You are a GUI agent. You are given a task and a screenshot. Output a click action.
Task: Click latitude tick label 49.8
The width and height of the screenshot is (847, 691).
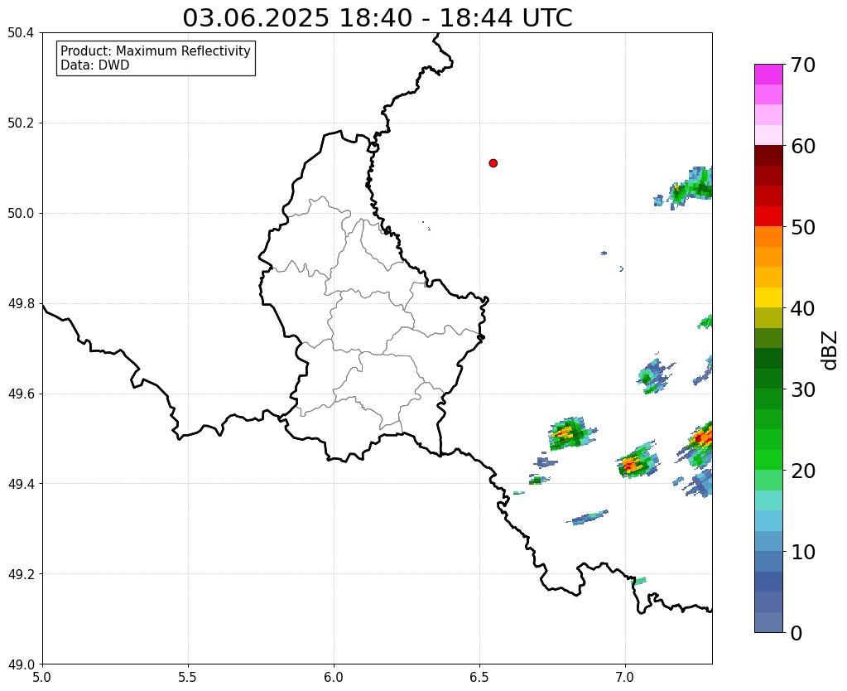coord(21,303)
